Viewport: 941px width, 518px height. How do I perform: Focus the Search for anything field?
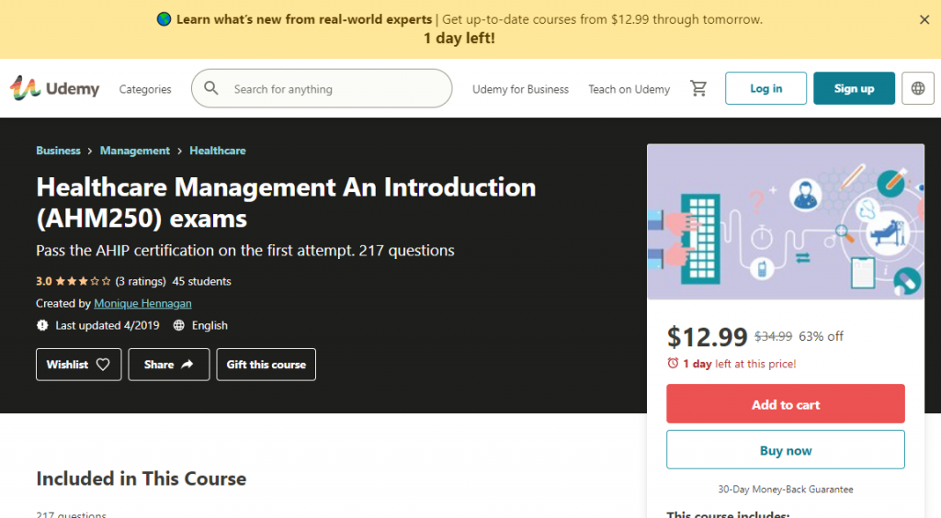coord(335,89)
